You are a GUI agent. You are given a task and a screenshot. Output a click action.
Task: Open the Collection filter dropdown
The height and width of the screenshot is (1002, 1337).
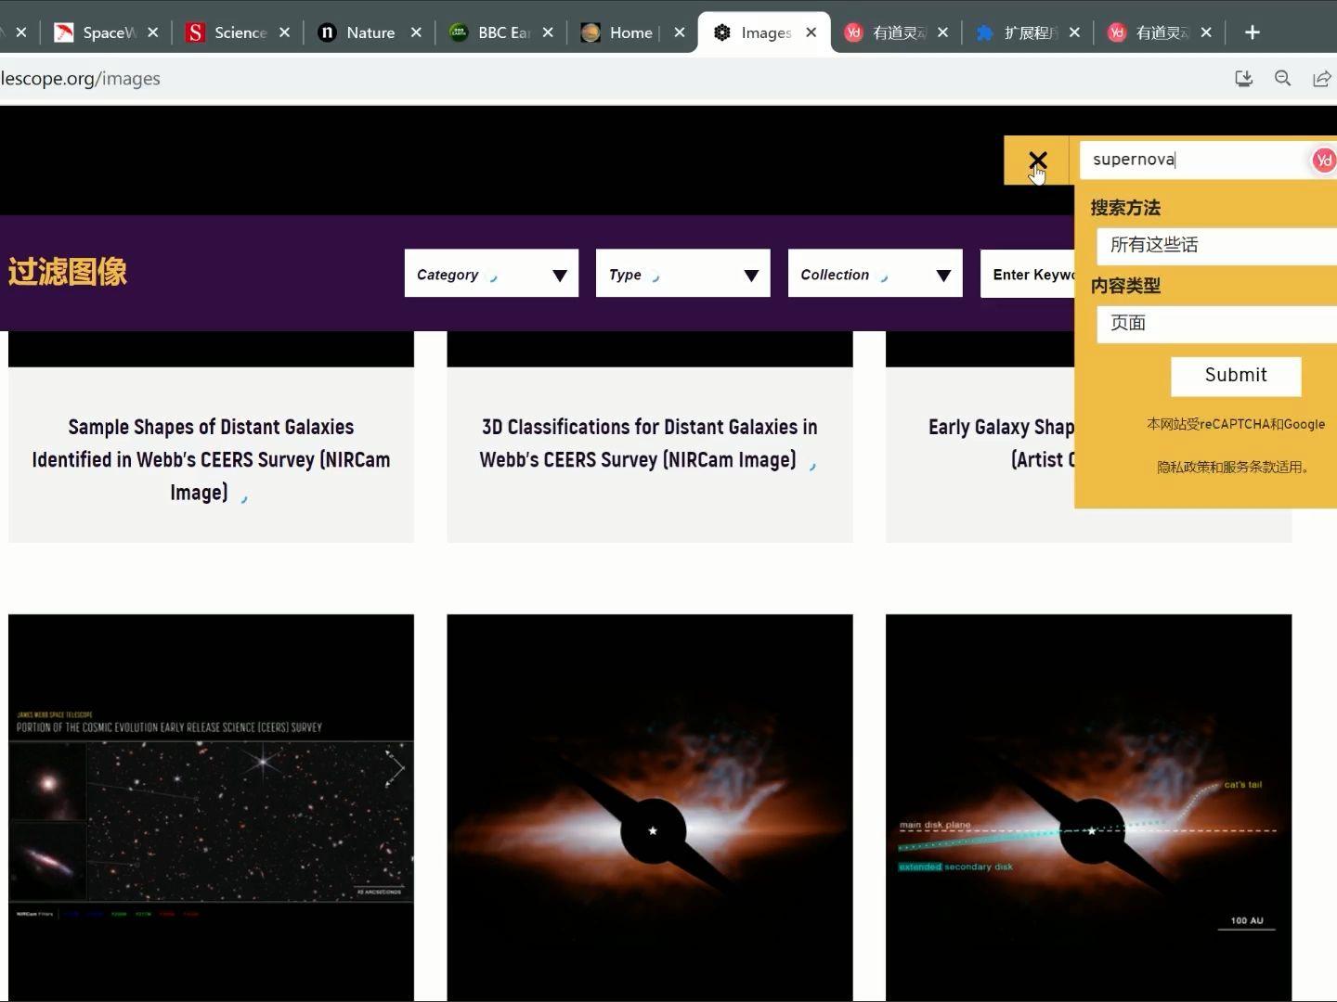click(x=876, y=274)
